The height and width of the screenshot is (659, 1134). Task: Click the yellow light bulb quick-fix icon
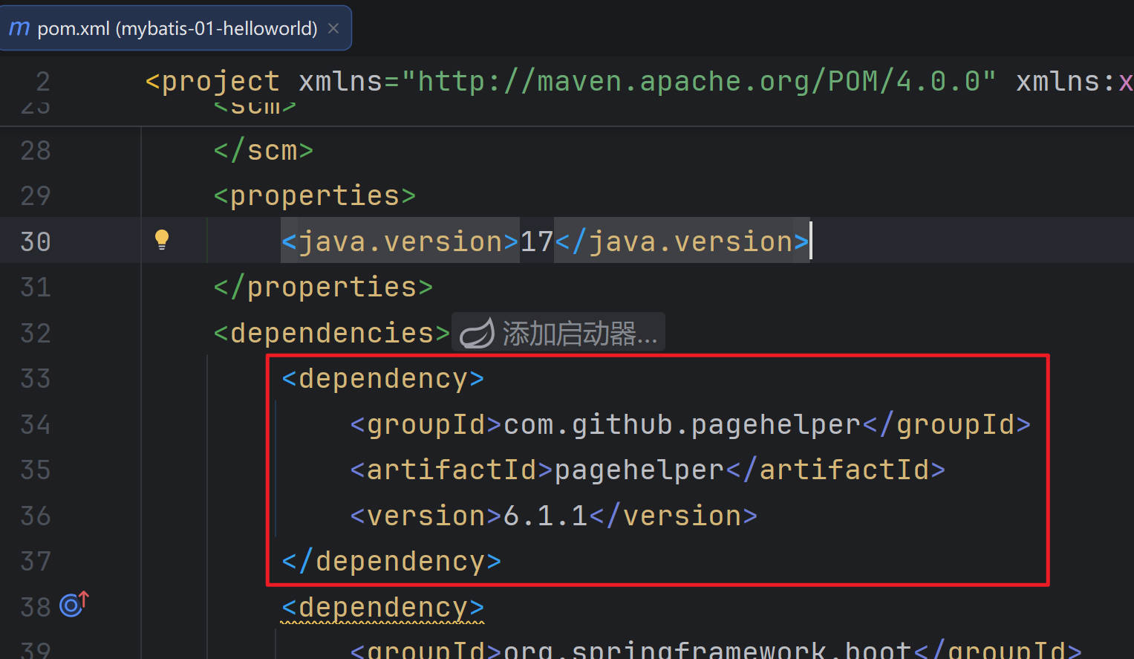[x=162, y=239]
